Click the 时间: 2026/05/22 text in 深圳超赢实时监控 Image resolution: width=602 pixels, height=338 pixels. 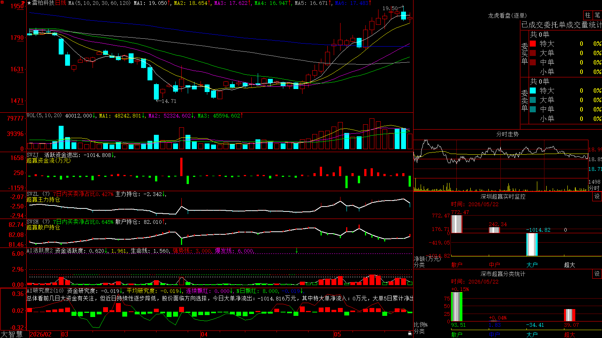pos(475,204)
